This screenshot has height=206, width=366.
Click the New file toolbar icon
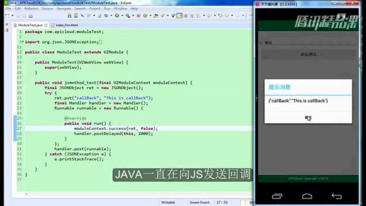click(x=7, y=16)
